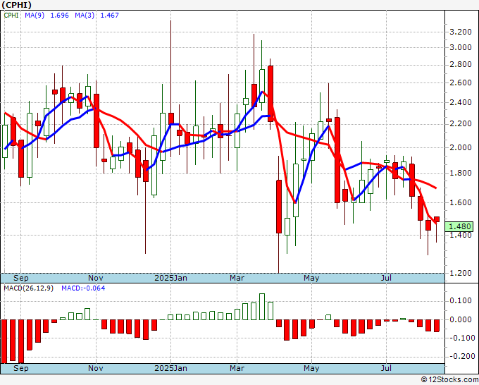Click the MA(9) legend label
The width and height of the screenshot is (479, 385).
click(x=35, y=16)
